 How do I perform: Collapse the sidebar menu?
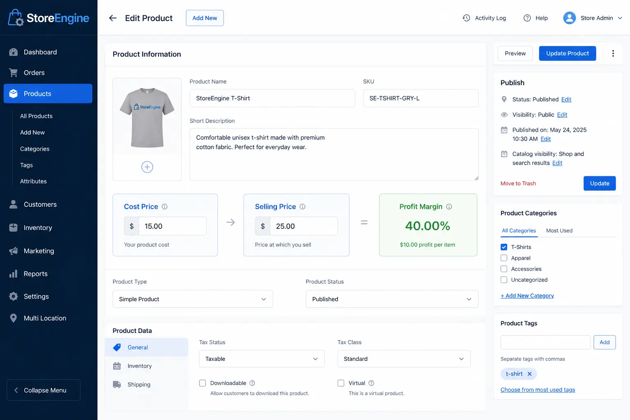43,390
